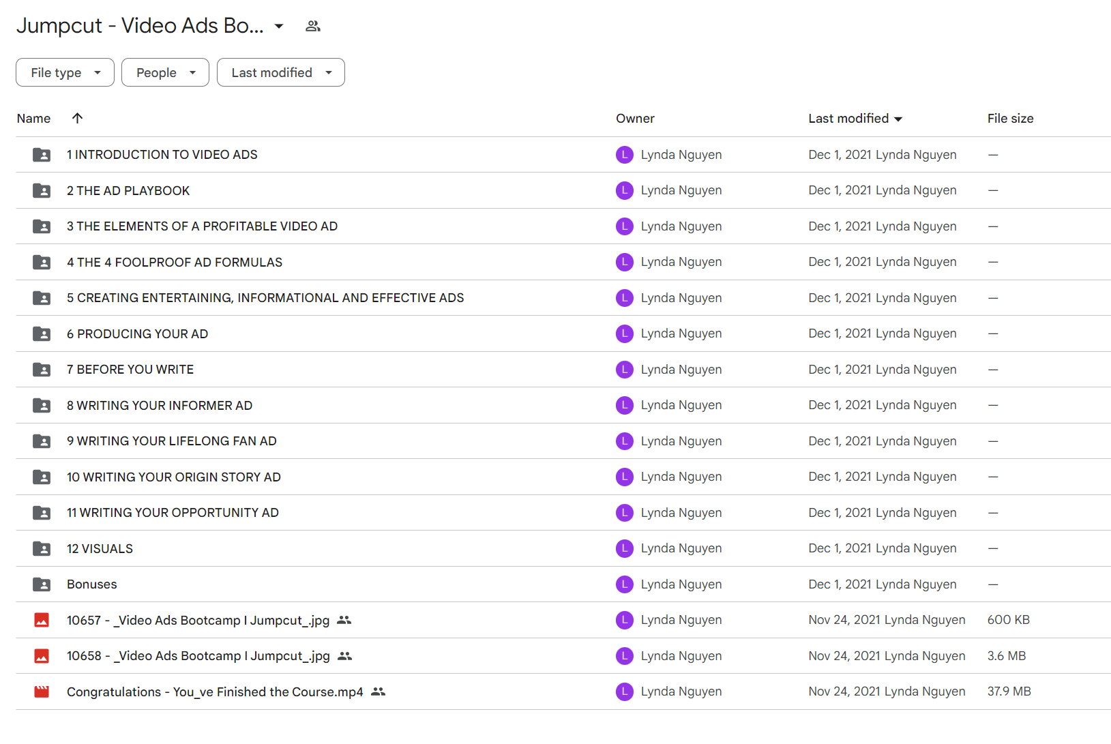Screen dimensions: 1111x744
Task: Select '12 VISUALS' folder name
Action: pyautogui.click(x=100, y=548)
